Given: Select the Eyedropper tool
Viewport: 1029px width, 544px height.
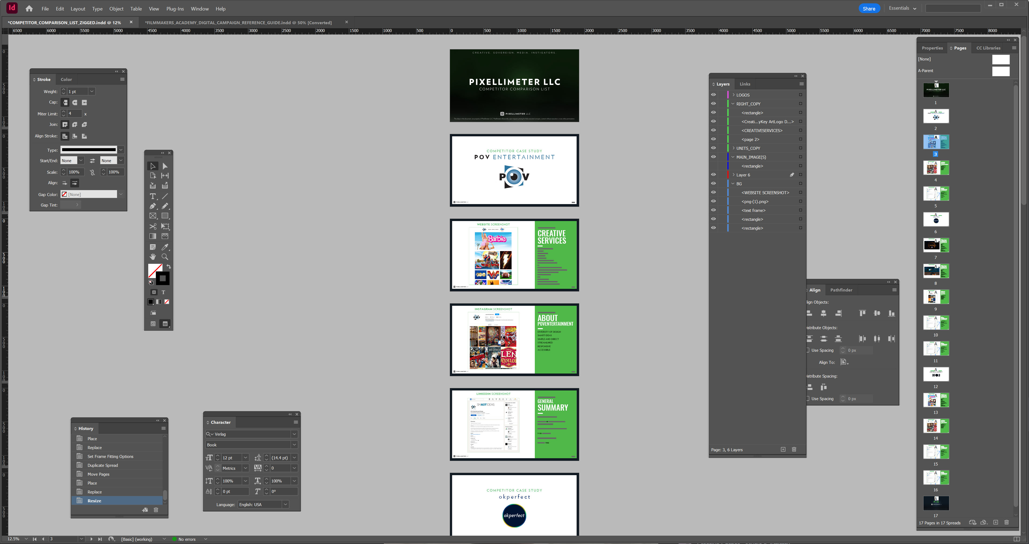Looking at the screenshot, I should (x=165, y=247).
